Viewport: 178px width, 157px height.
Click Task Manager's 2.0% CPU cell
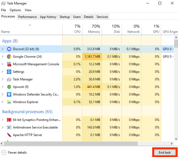click(x=72, y=79)
